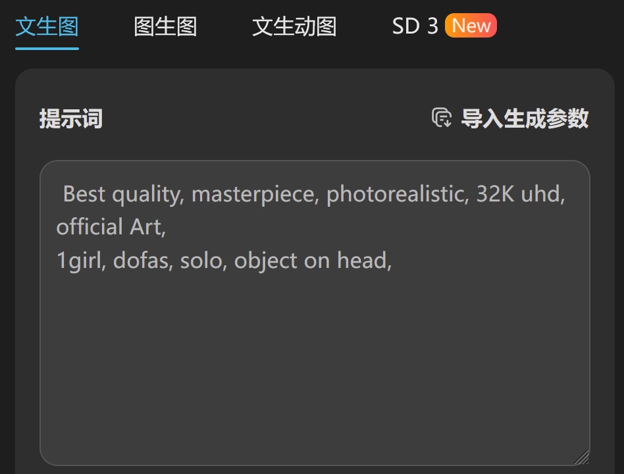Click the prompt box resize handle
Viewport: 624px width, 474px height.
click(x=581, y=457)
